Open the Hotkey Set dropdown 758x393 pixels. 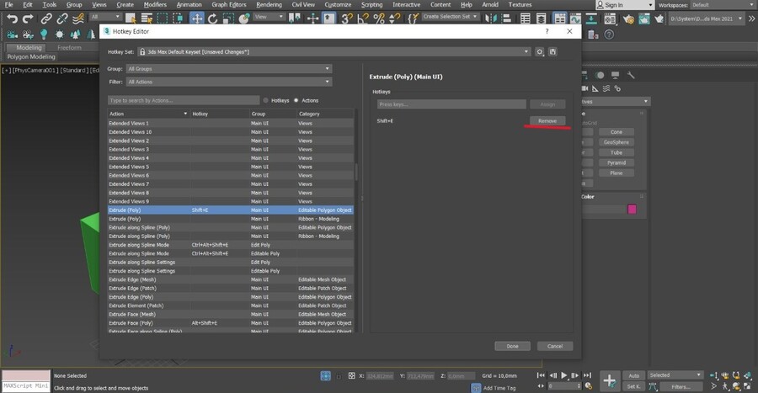[x=335, y=52]
